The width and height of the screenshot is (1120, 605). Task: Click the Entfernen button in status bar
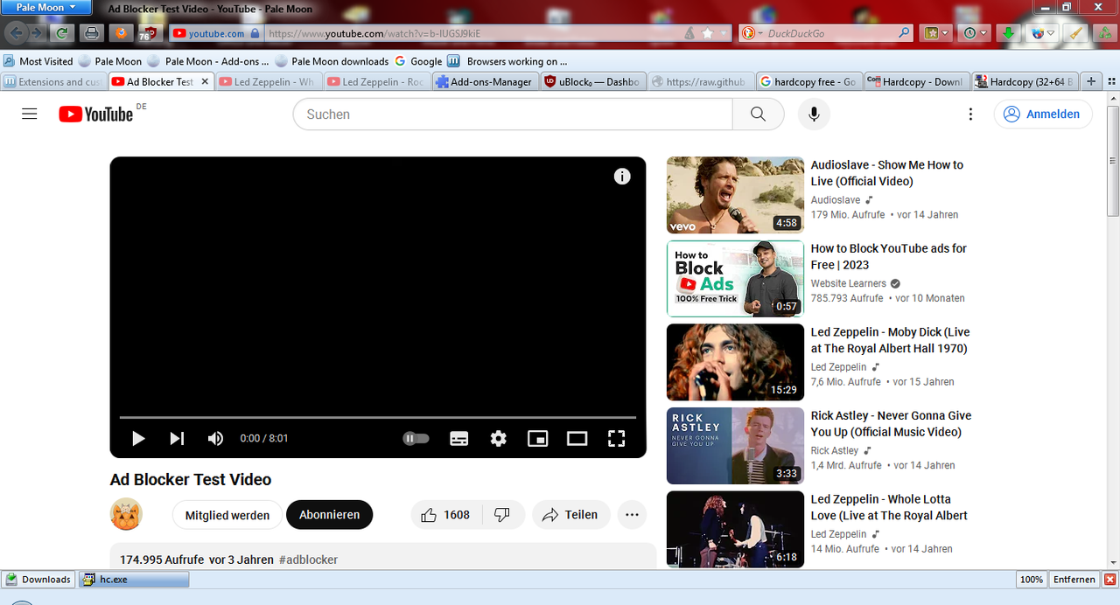pos(1074,580)
